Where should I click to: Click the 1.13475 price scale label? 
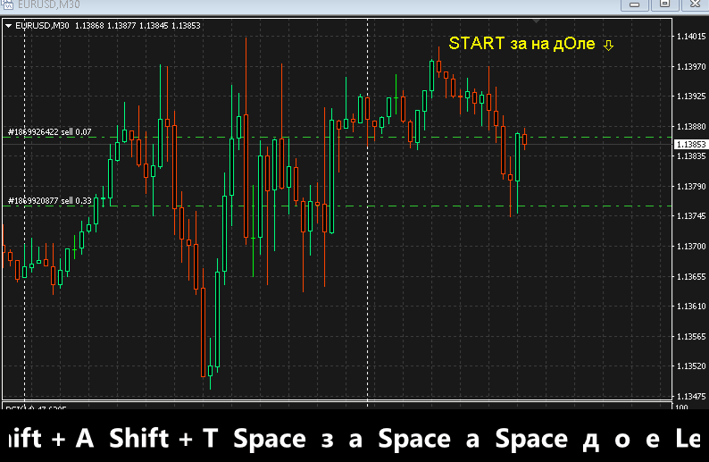click(690, 396)
